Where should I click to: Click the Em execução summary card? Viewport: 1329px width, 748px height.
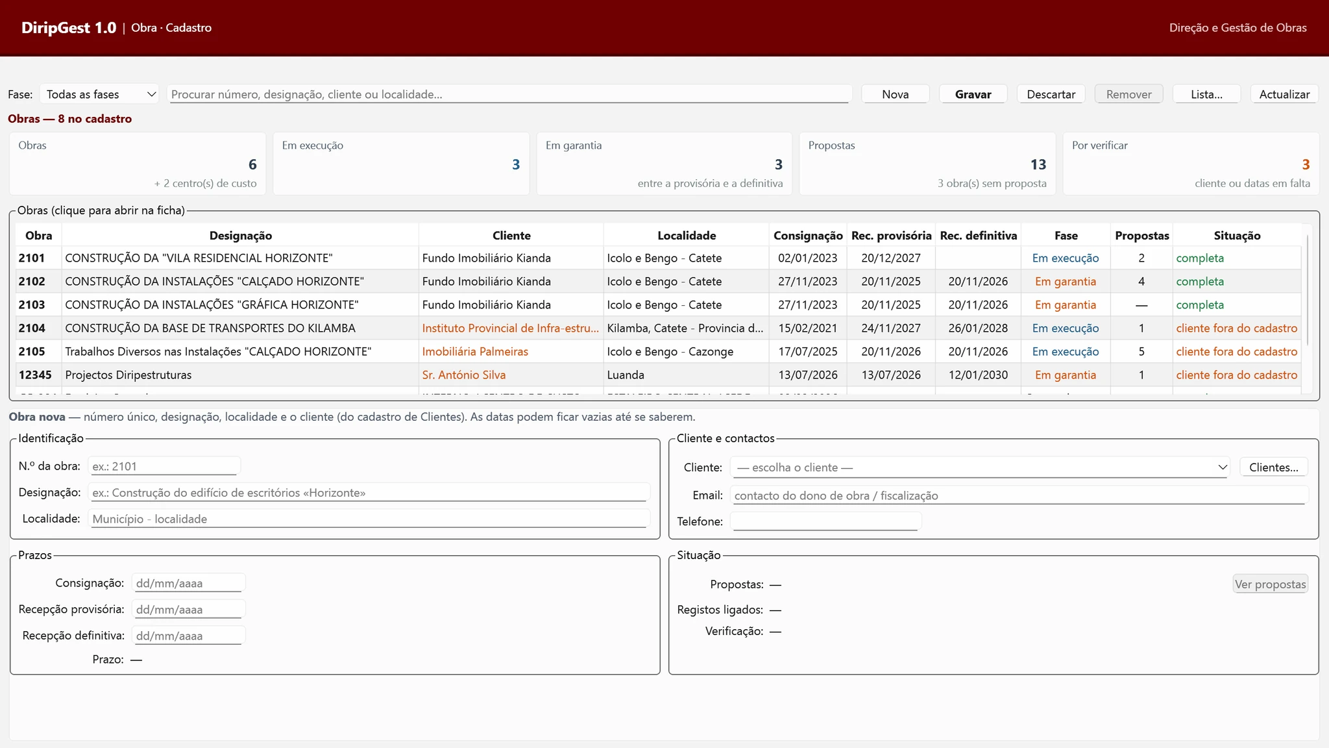tap(401, 164)
